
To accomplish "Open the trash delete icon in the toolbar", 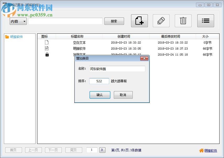I will click(x=183, y=21).
